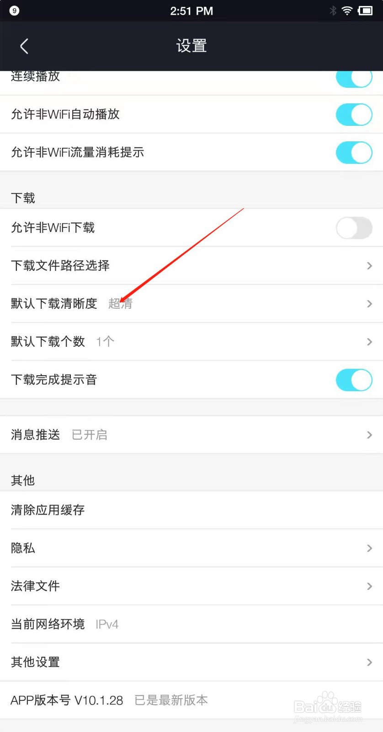
Task: Tap the Bluetooth status icon
Action: point(333,11)
